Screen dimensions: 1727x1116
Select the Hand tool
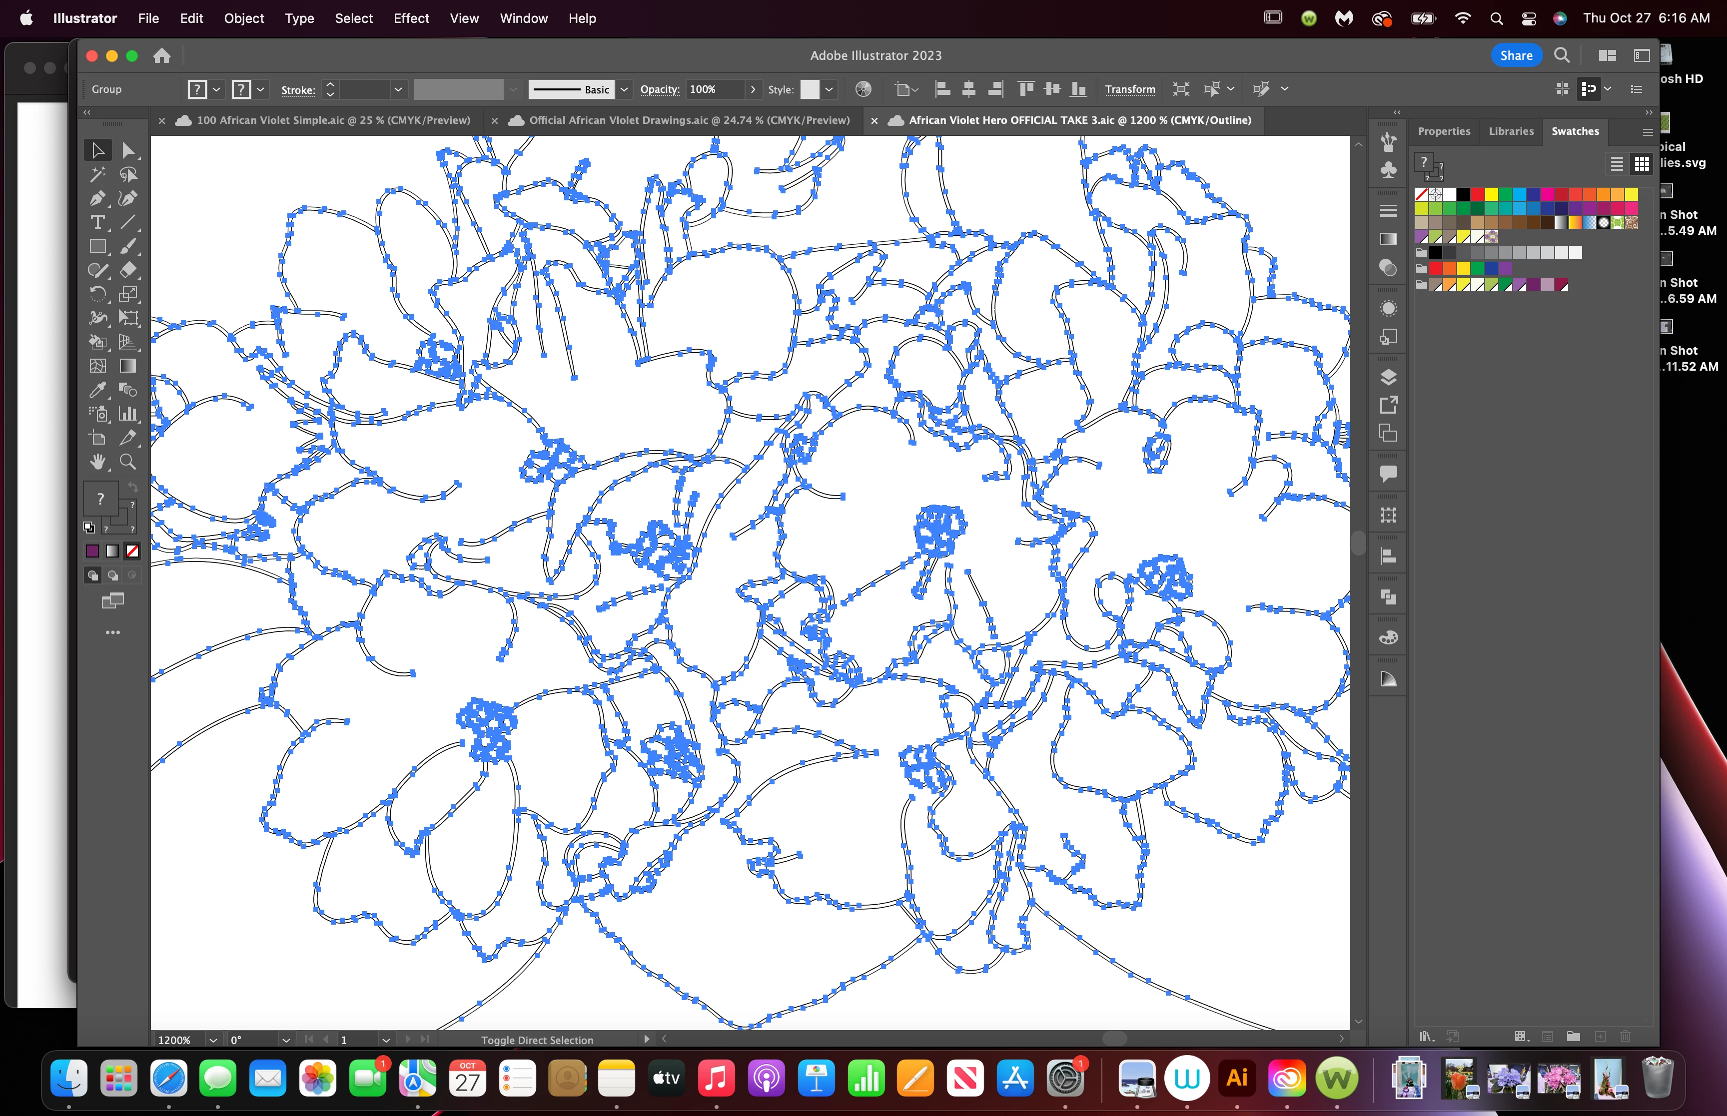pyautogui.click(x=97, y=462)
